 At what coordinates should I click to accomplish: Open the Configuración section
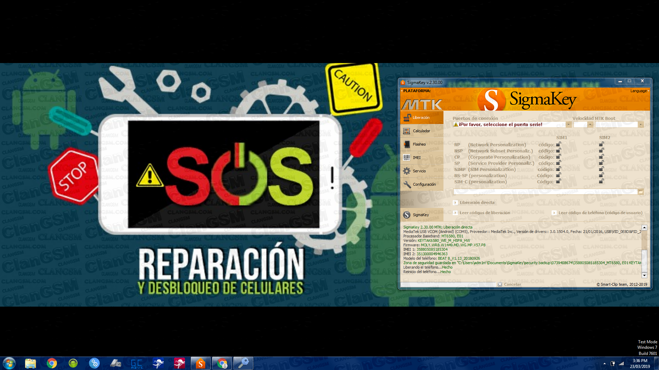pos(422,184)
